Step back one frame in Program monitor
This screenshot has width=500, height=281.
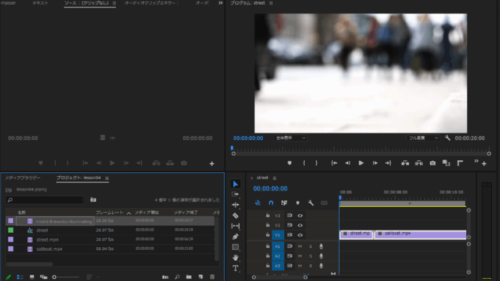coord(348,163)
